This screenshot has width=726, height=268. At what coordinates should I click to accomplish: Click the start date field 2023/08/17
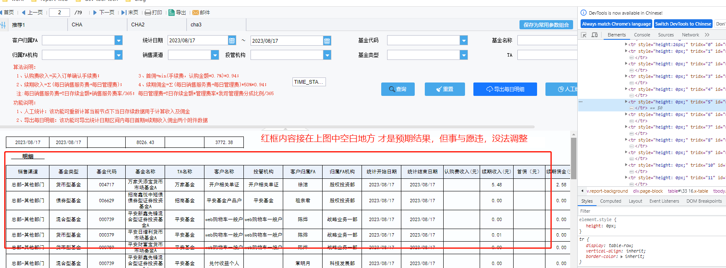(x=198, y=40)
